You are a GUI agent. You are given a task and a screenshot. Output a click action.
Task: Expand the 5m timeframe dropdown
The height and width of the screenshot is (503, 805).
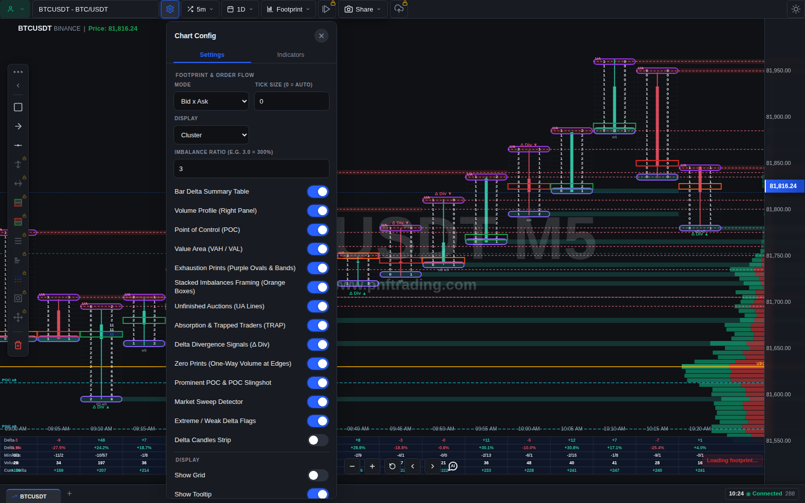click(200, 9)
